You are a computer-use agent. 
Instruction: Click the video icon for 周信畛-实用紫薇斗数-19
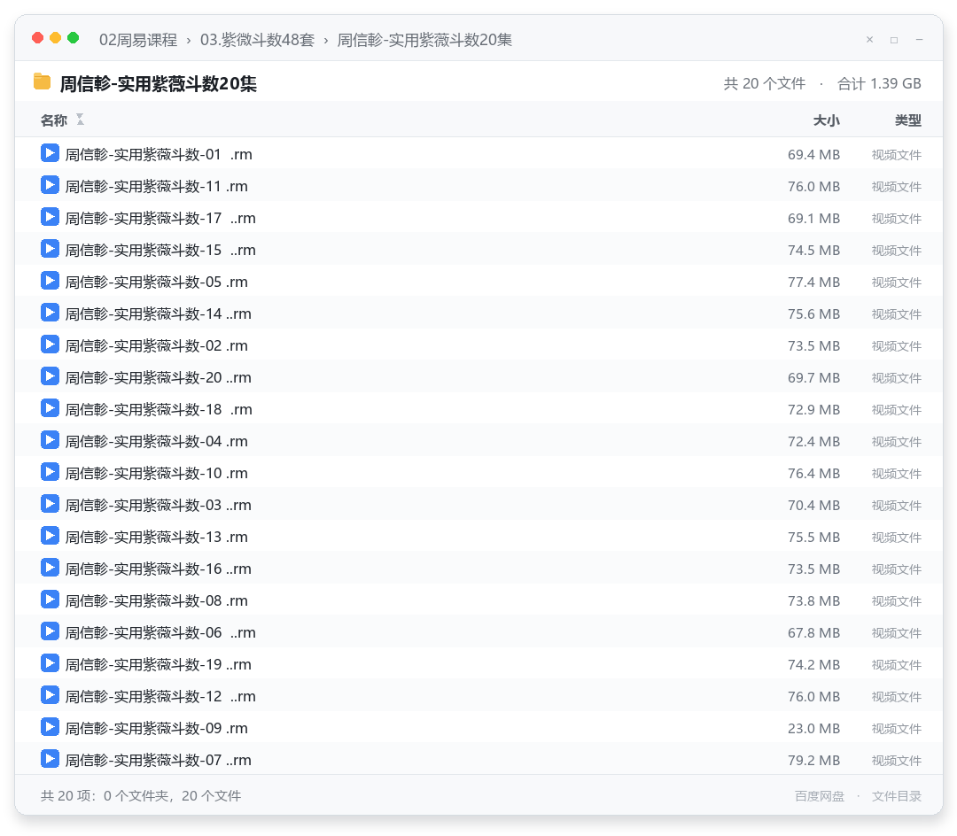pos(50,662)
